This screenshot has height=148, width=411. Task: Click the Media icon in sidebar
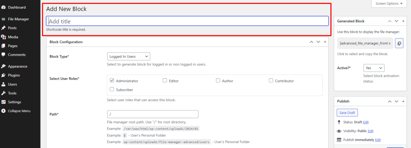3,37
